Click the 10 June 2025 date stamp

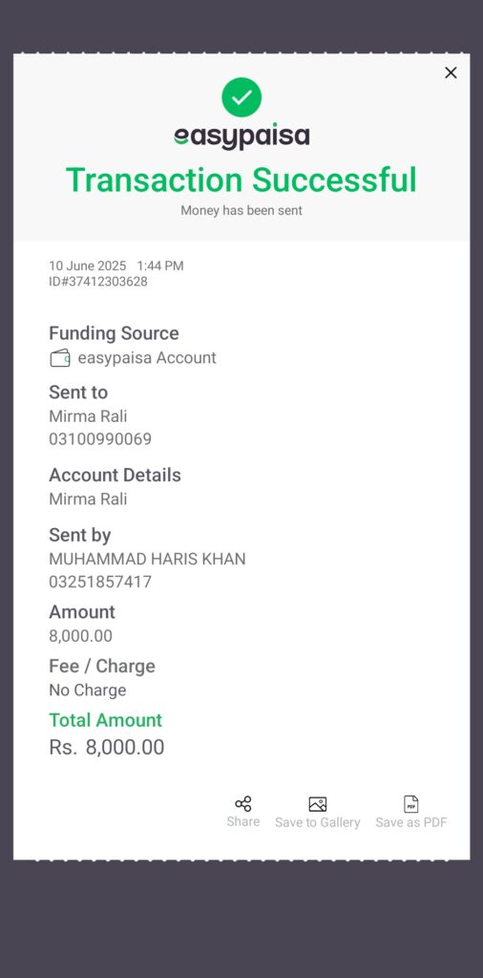(87, 266)
